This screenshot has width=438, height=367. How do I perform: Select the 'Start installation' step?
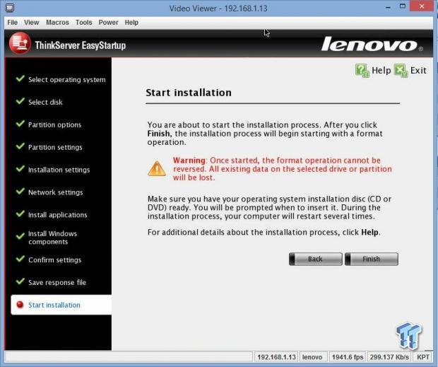click(61, 305)
